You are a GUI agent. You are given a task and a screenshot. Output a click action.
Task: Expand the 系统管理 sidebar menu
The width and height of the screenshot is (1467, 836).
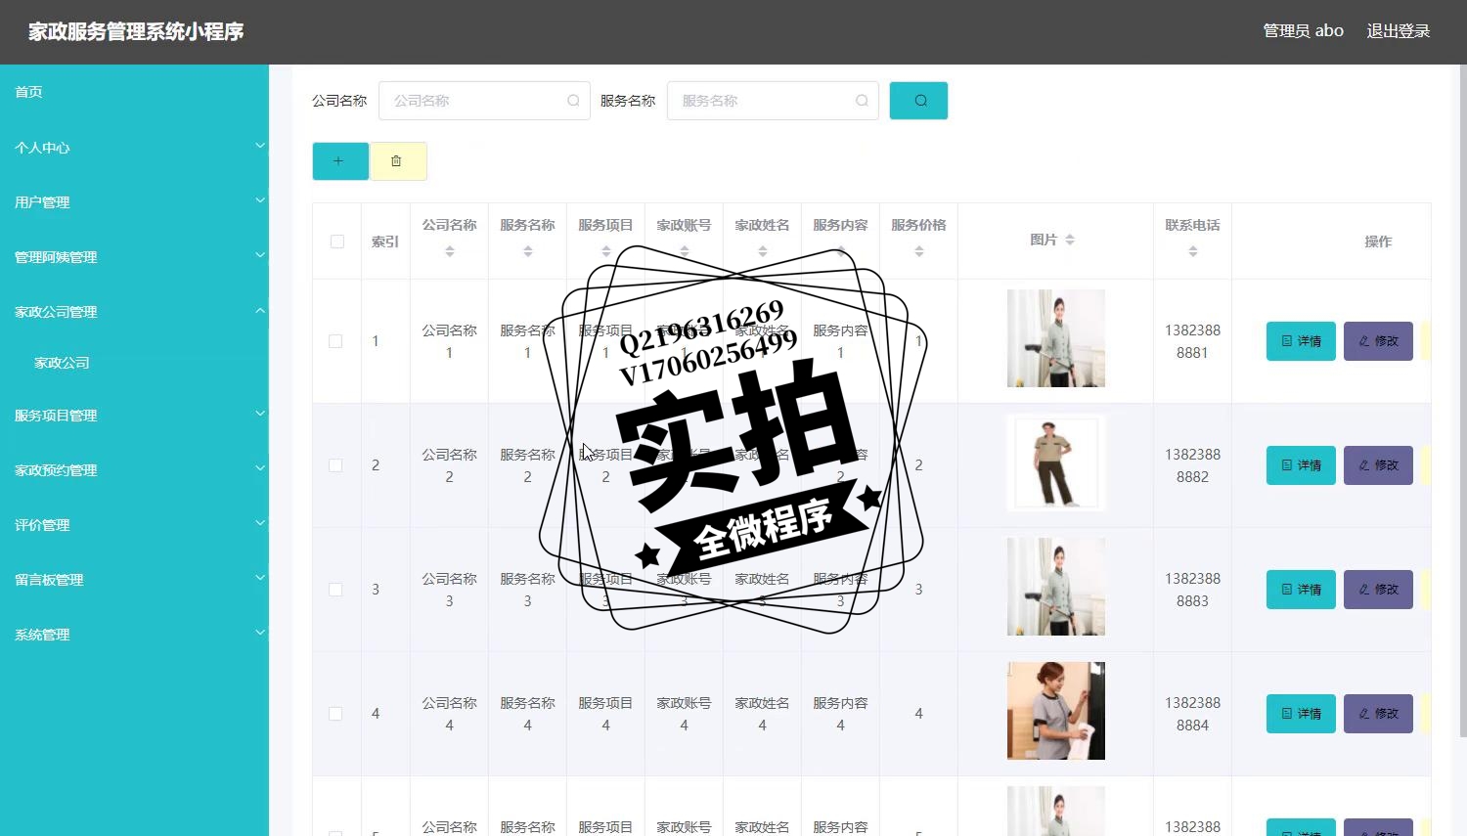coord(134,635)
